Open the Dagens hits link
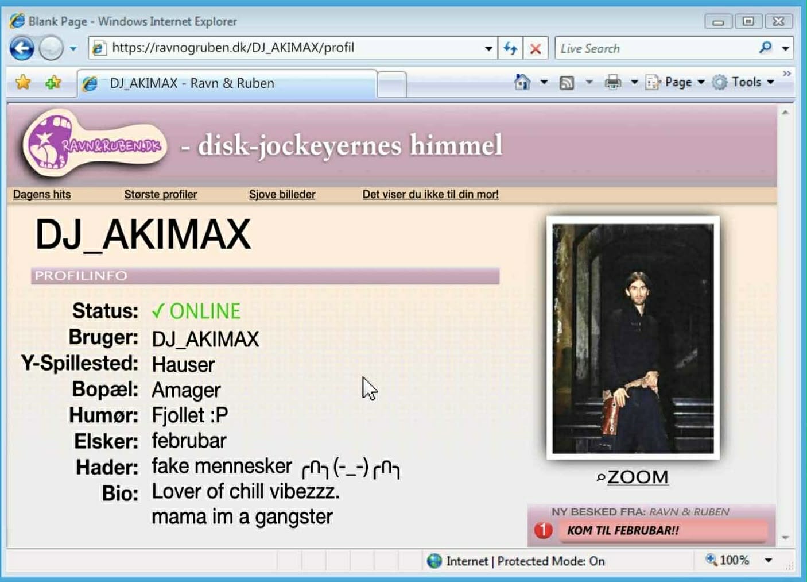Image resolution: width=807 pixels, height=582 pixels. 42,194
